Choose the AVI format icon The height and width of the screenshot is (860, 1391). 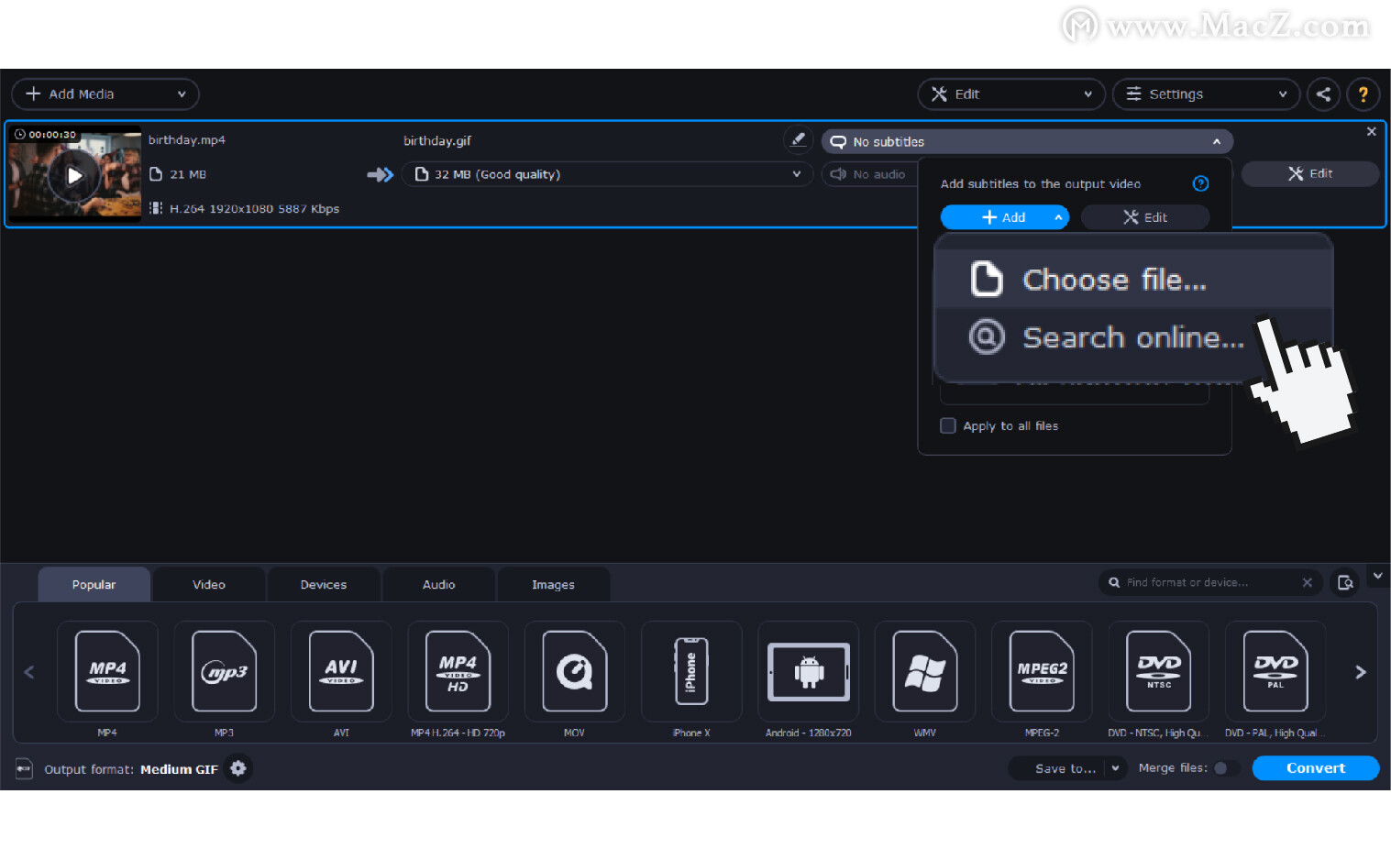[341, 671]
